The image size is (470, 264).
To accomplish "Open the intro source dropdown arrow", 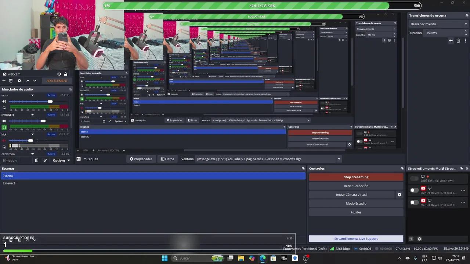I will [32, 95].
